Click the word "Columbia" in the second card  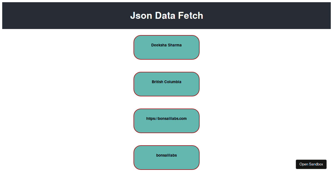[x=173, y=82]
